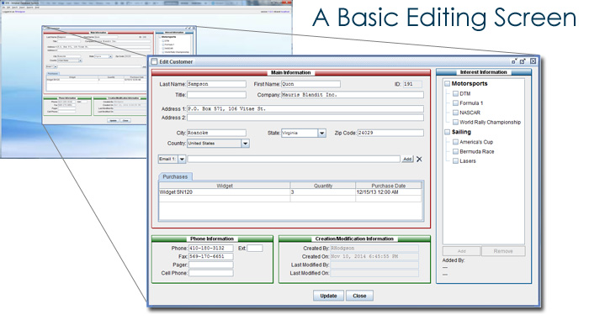
Task: Click Update in the small background dialog
Action: pos(113,120)
